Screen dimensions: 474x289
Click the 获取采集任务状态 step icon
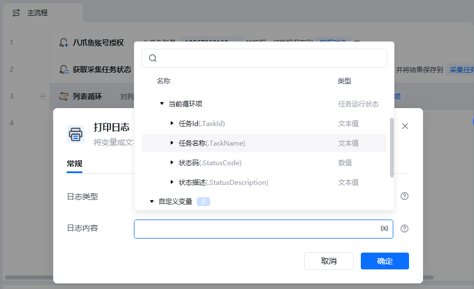[x=63, y=69]
